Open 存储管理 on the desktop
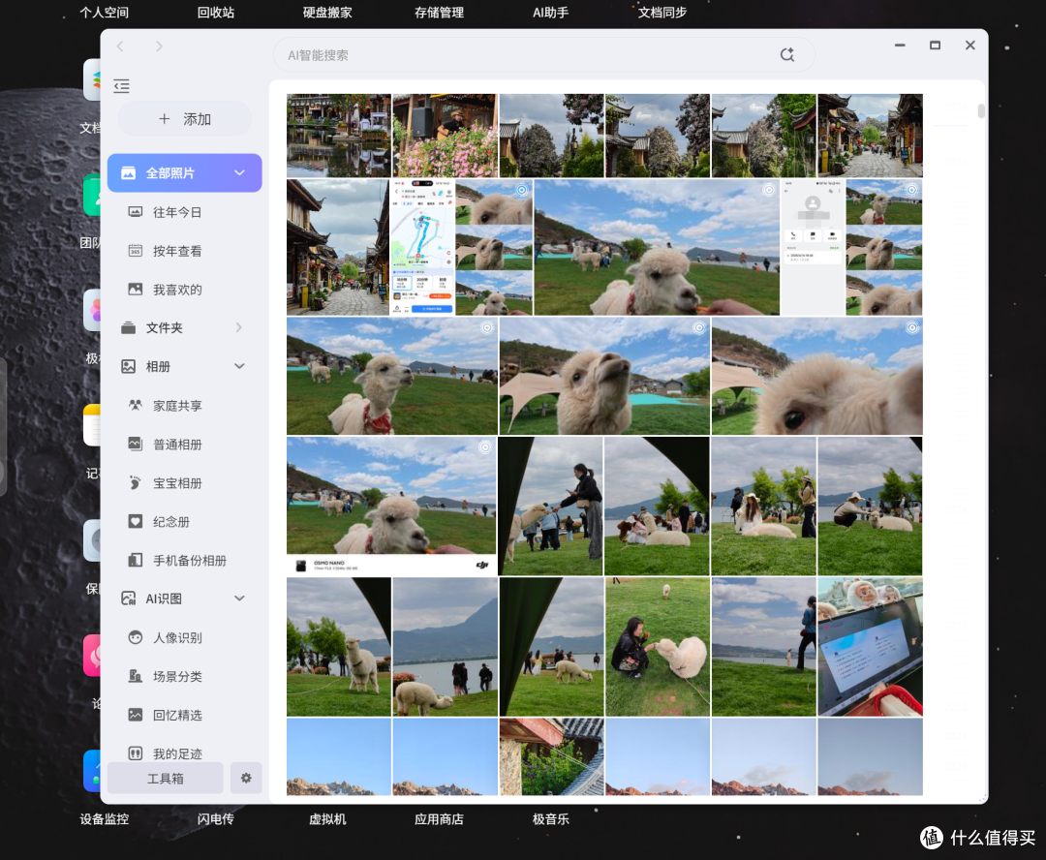1046x860 pixels. click(439, 13)
